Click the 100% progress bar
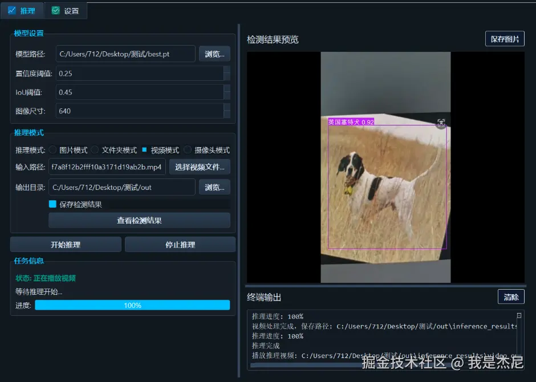This screenshot has height=382, width=536. click(x=132, y=306)
